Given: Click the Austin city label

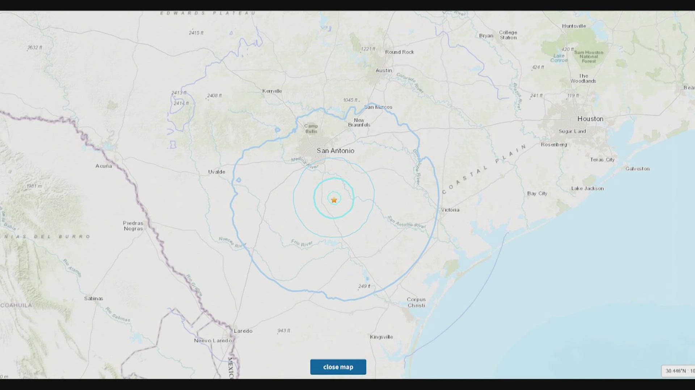Looking at the screenshot, I should pyautogui.click(x=384, y=70).
